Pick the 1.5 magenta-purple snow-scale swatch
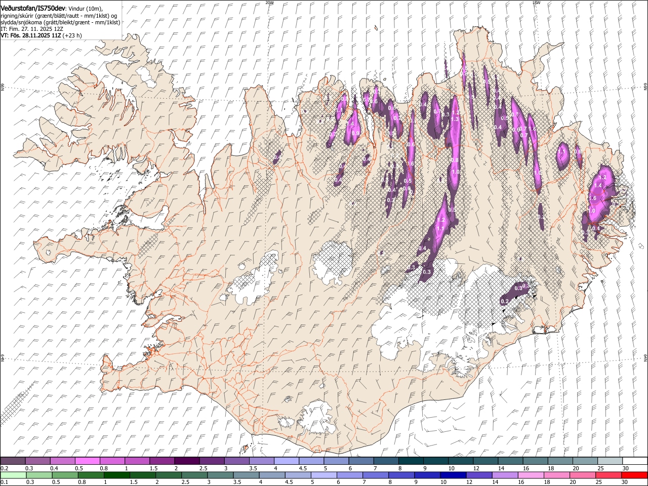The width and height of the screenshot is (648, 486). tap(161, 461)
